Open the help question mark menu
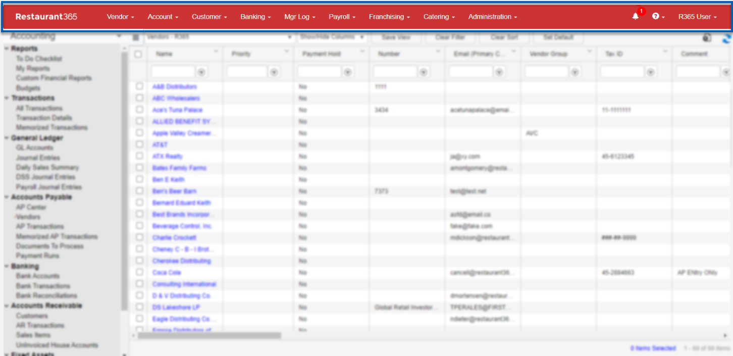Image resolution: width=733 pixels, height=356 pixels. click(658, 17)
